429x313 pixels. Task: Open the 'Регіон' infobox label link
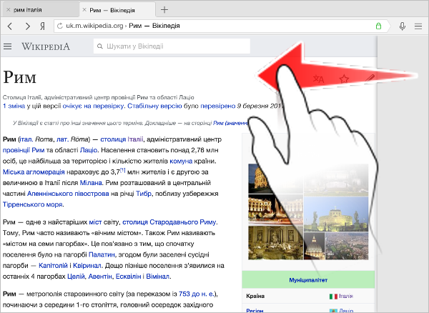tap(255, 311)
